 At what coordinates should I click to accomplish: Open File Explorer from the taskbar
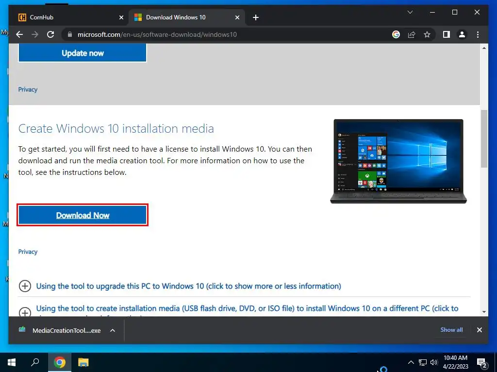pos(83,362)
